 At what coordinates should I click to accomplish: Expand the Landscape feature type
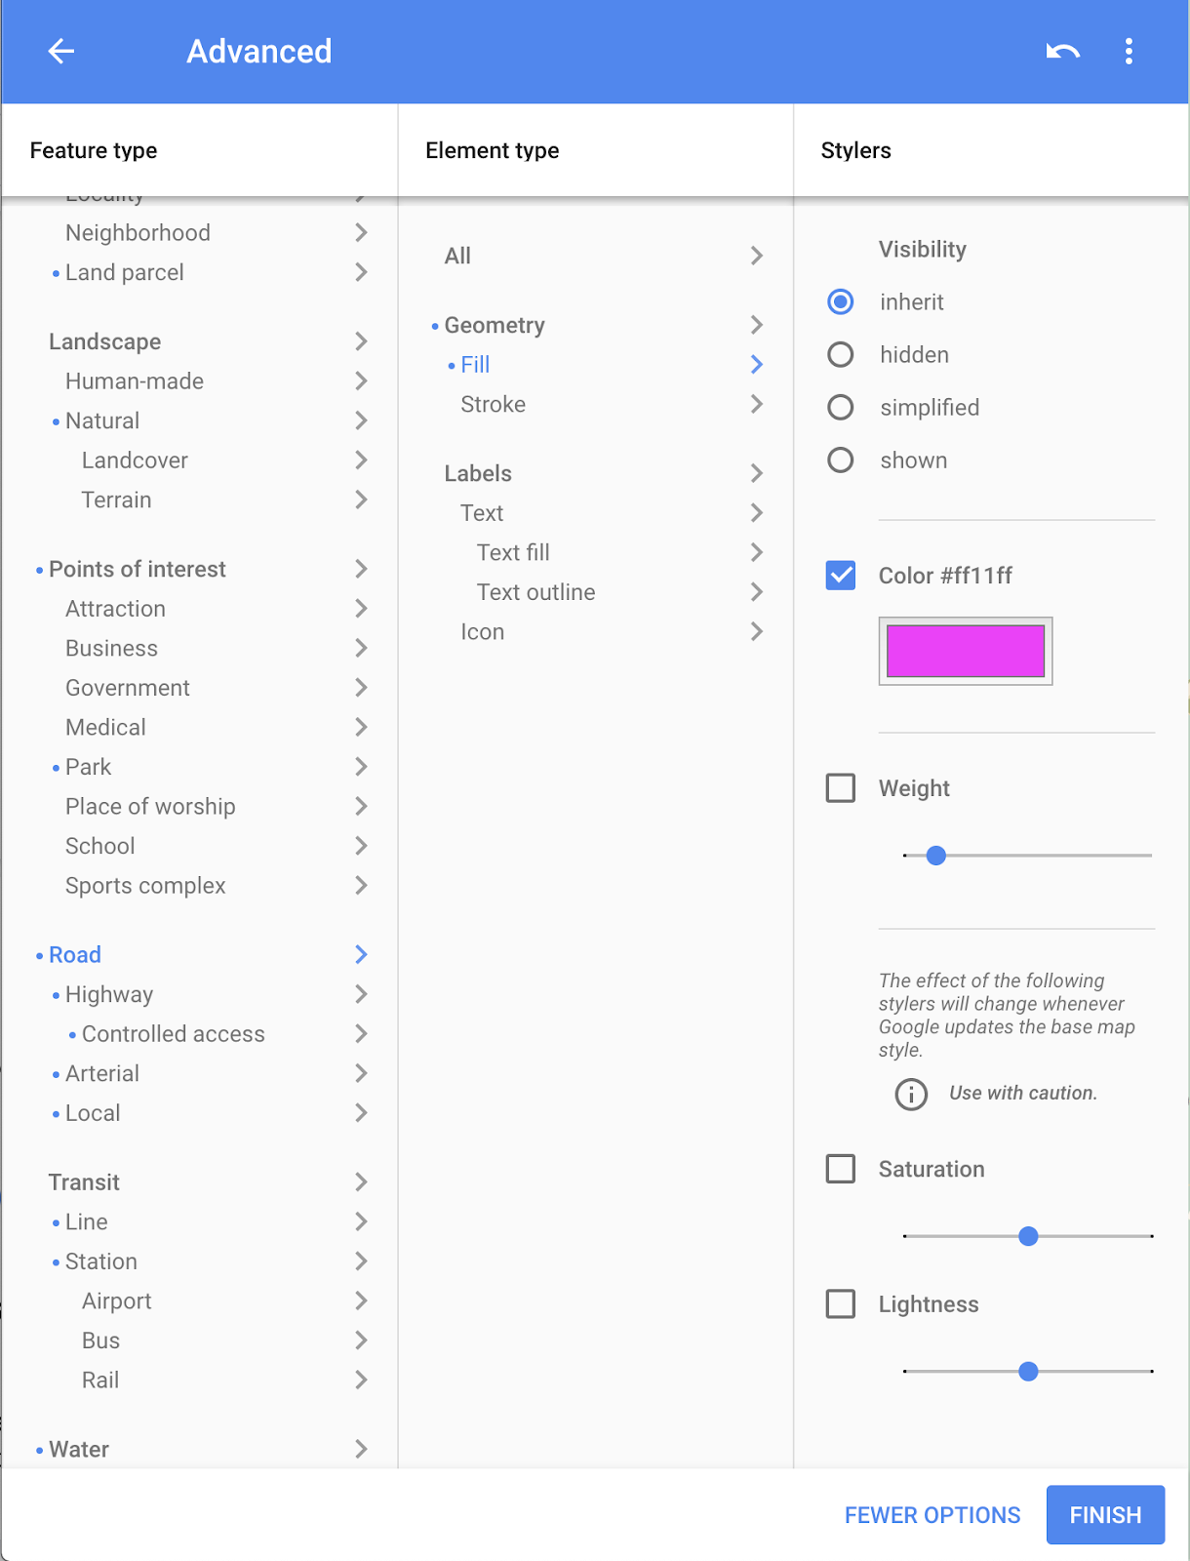coord(105,341)
